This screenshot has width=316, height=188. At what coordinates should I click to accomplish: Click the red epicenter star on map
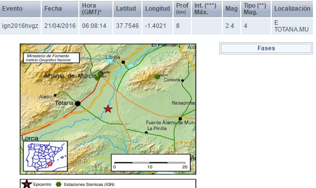(108, 109)
